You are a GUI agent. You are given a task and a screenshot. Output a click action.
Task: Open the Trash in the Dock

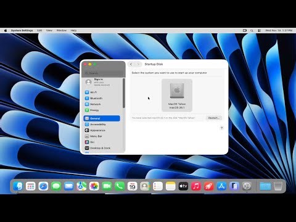point(277,186)
